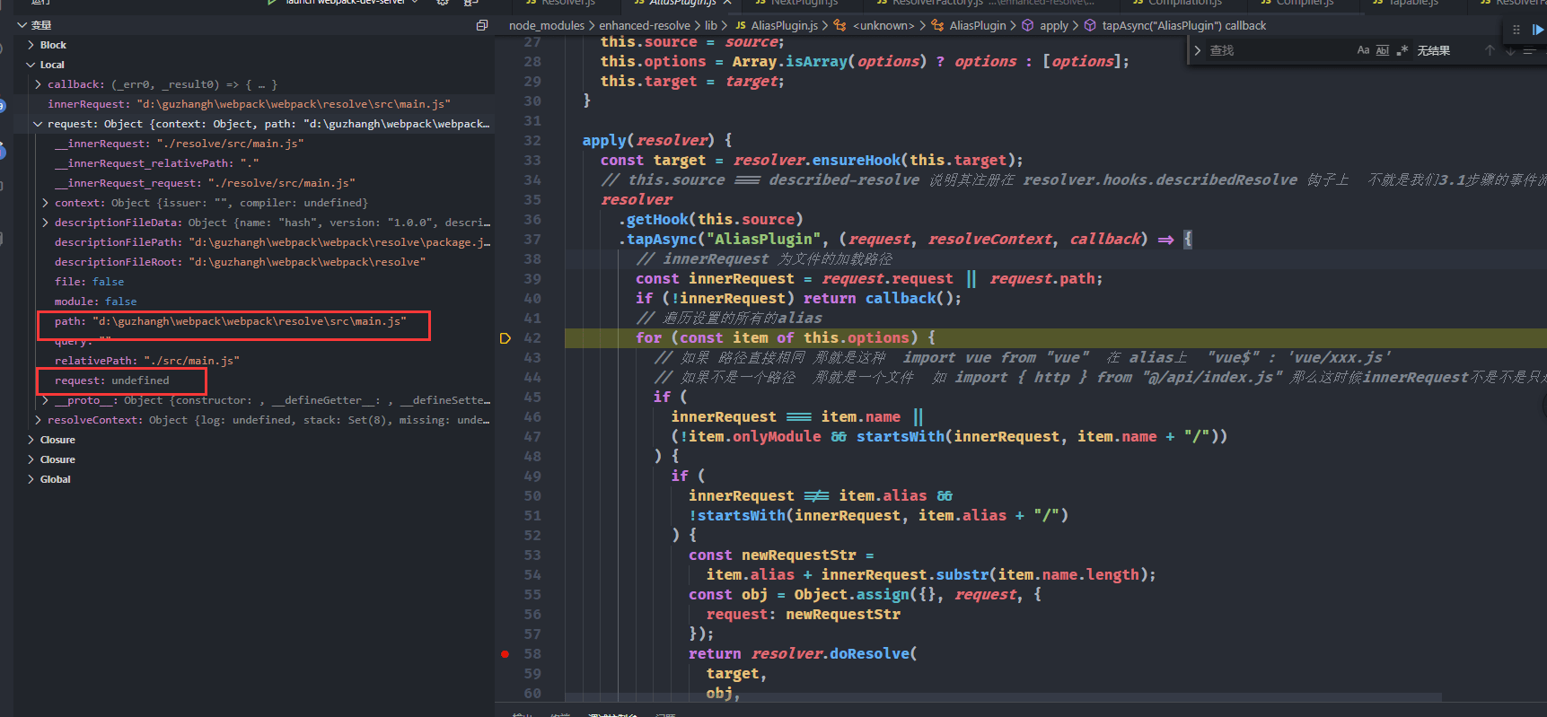
Task: Select the apply breadcrumb segment
Action: click(1053, 26)
